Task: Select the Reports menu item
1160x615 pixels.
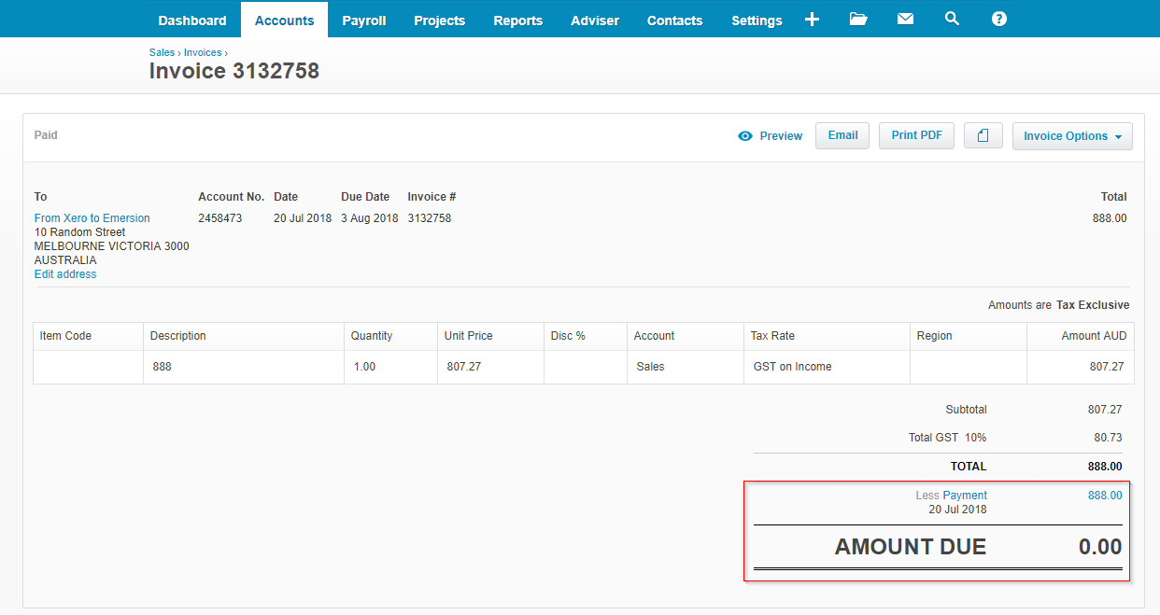Action: (x=517, y=21)
